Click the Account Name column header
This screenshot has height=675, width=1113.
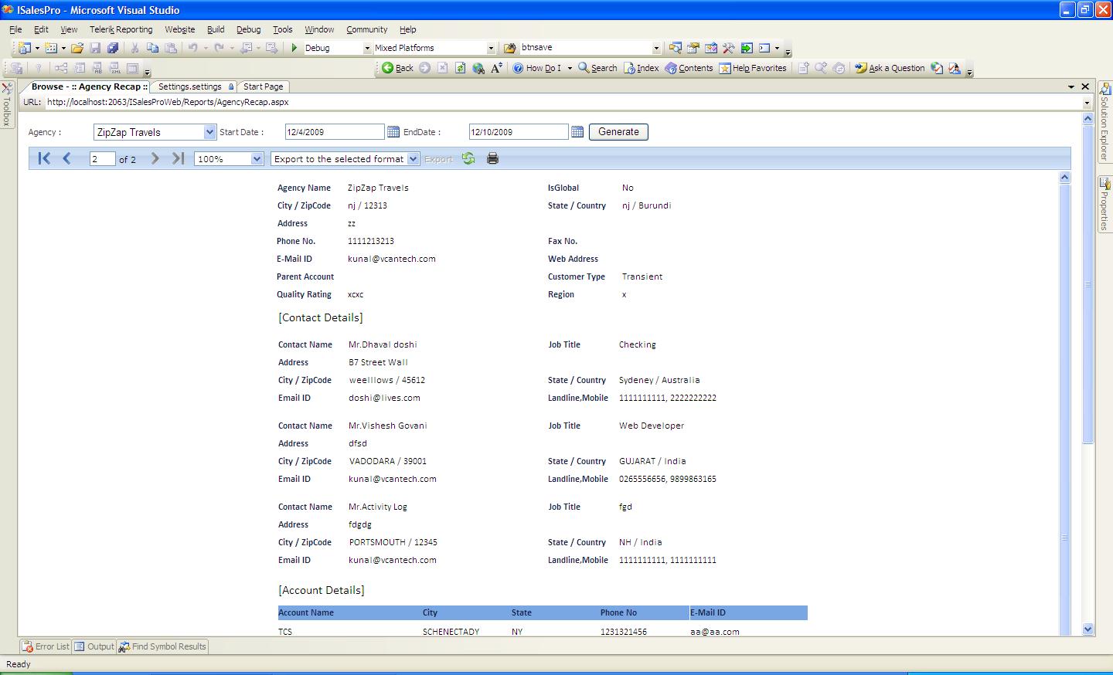(x=306, y=612)
